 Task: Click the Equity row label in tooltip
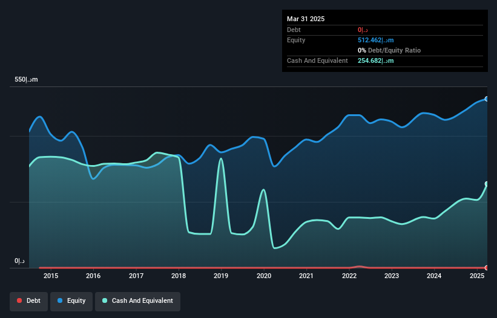[x=296, y=40]
